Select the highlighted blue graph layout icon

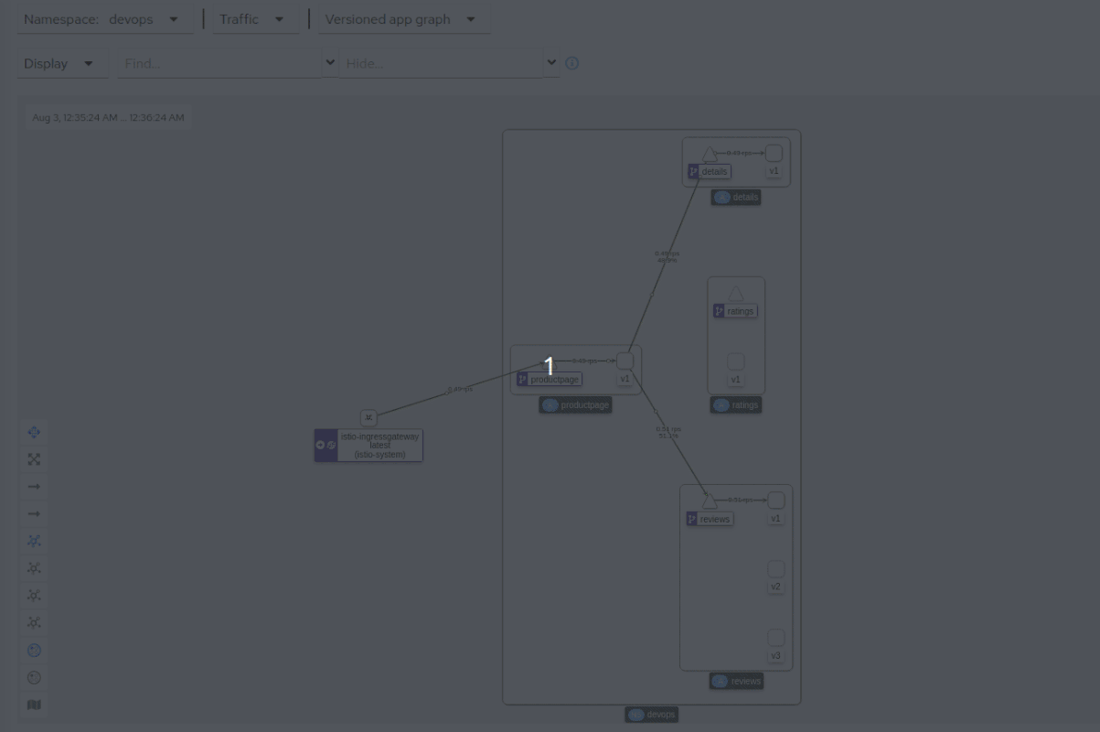point(34,541)
